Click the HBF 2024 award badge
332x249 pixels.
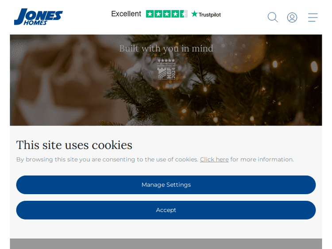coord(166,69)
